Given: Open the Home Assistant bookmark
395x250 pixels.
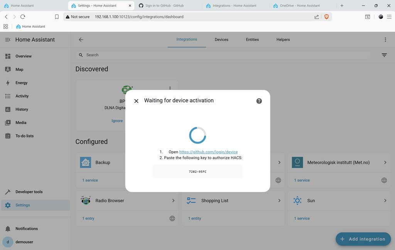Looking at the screenshot, I should (x=30, y=27).
